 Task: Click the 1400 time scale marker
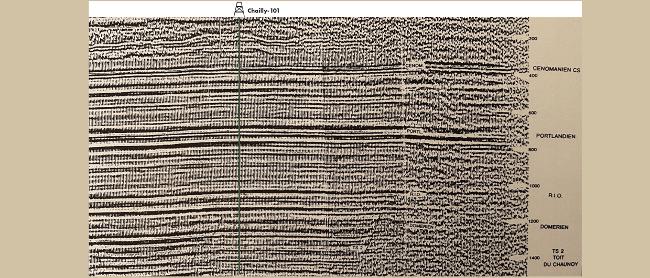click(534, 258)
